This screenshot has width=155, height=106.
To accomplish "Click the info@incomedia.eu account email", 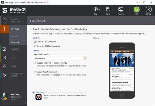I will click(15, 97).
